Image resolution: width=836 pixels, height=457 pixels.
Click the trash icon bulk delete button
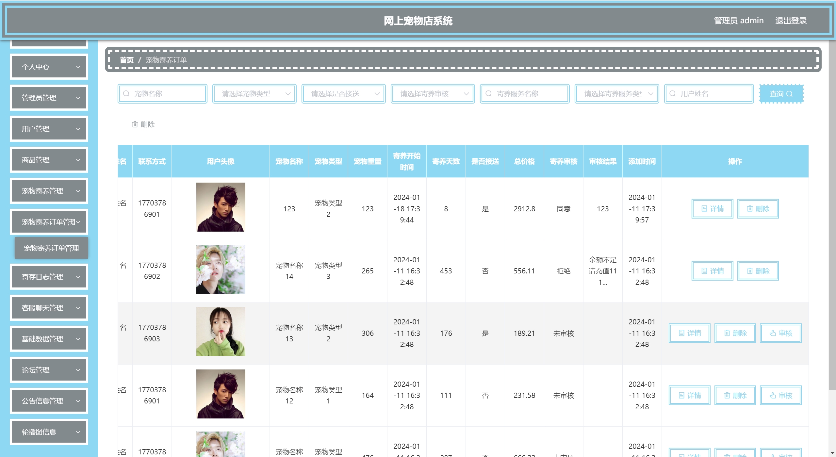click(x=143, y=124)
